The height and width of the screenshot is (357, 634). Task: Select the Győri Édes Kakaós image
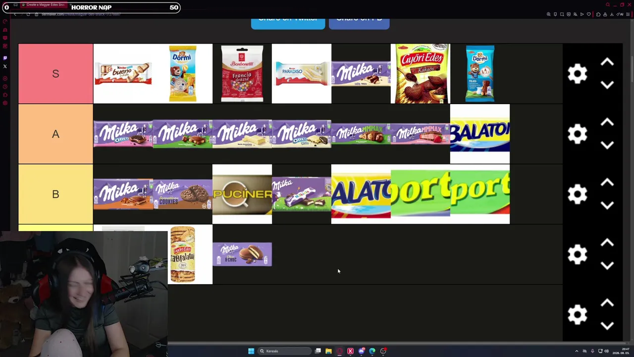coord(421,73)
